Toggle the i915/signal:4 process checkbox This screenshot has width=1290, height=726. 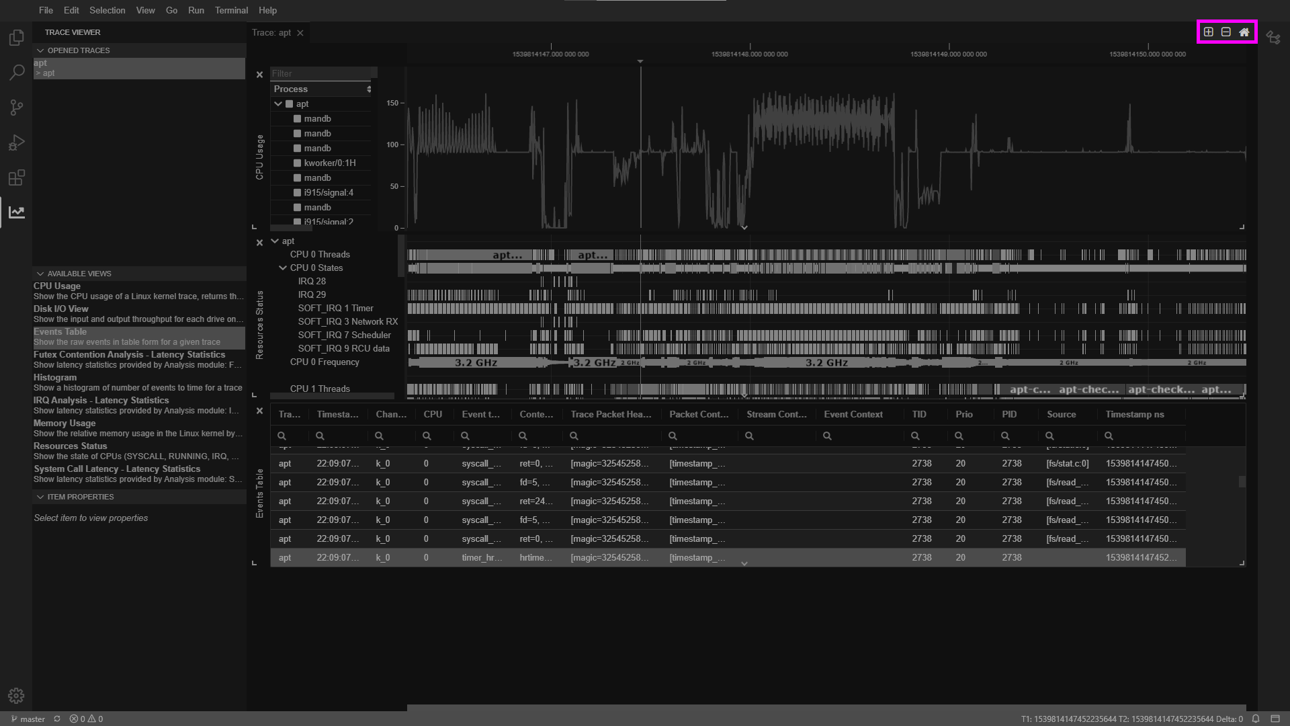click(x=297, y=192)
